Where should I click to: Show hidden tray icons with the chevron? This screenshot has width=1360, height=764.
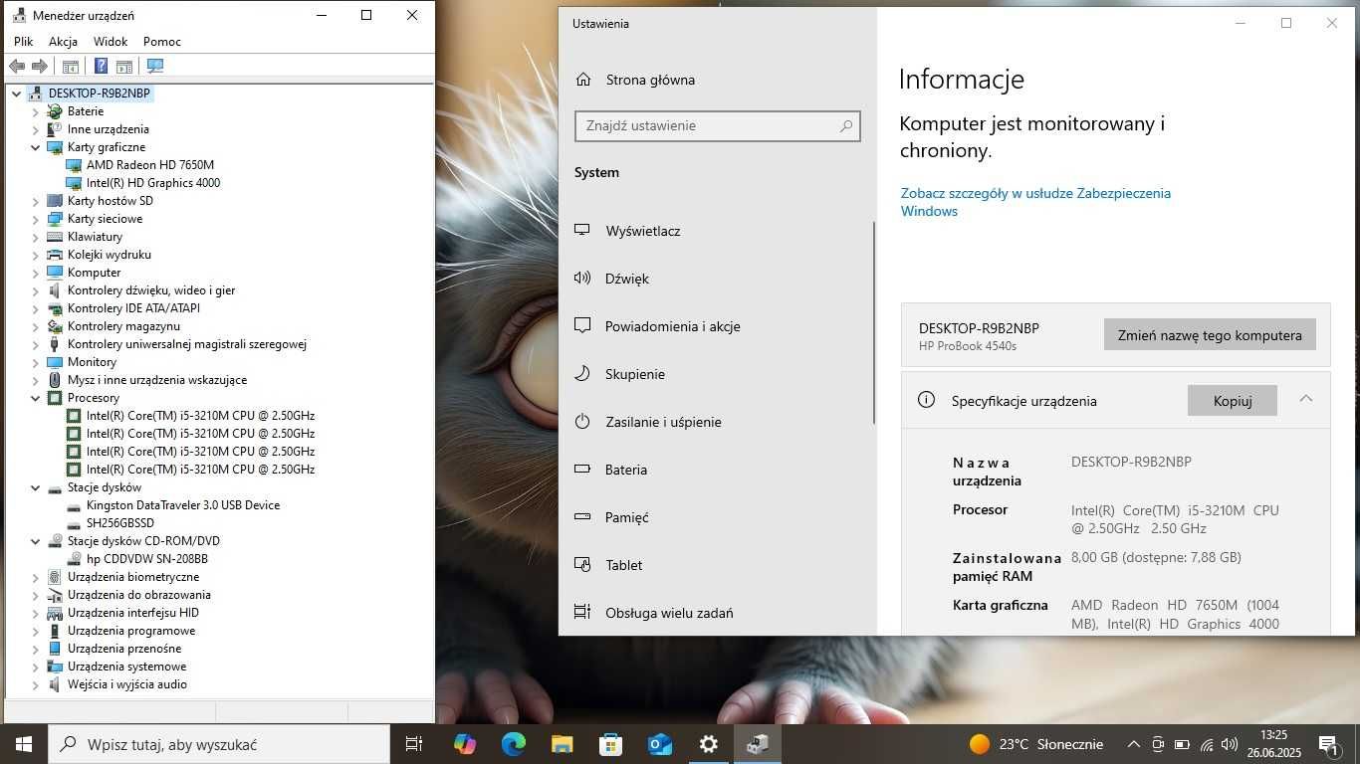coord(1133,744)
